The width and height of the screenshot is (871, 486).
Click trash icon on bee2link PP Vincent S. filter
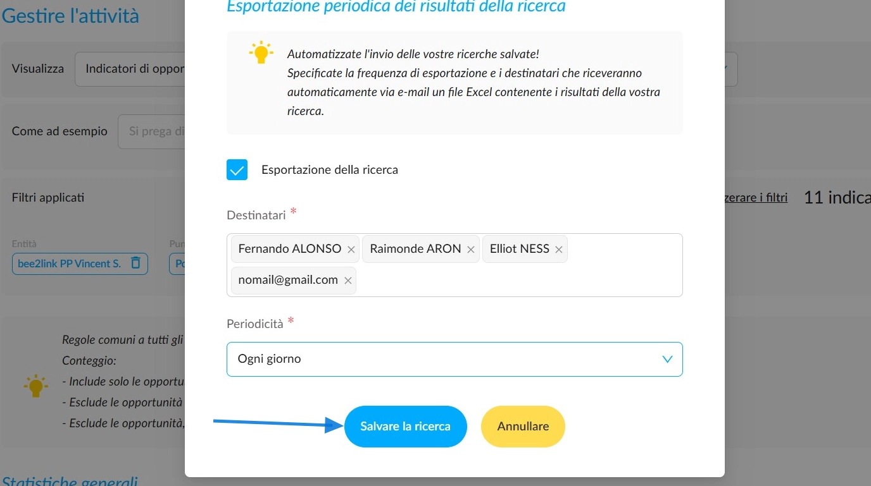click(x=135, y=264)
